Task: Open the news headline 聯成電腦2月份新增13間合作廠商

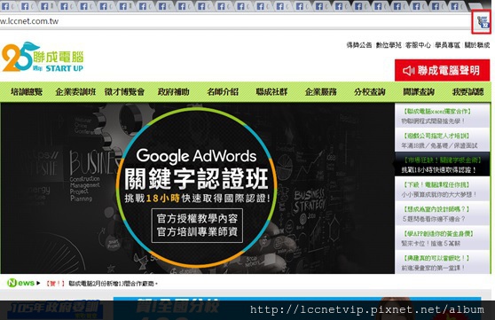Action: [x=113, y=284]
